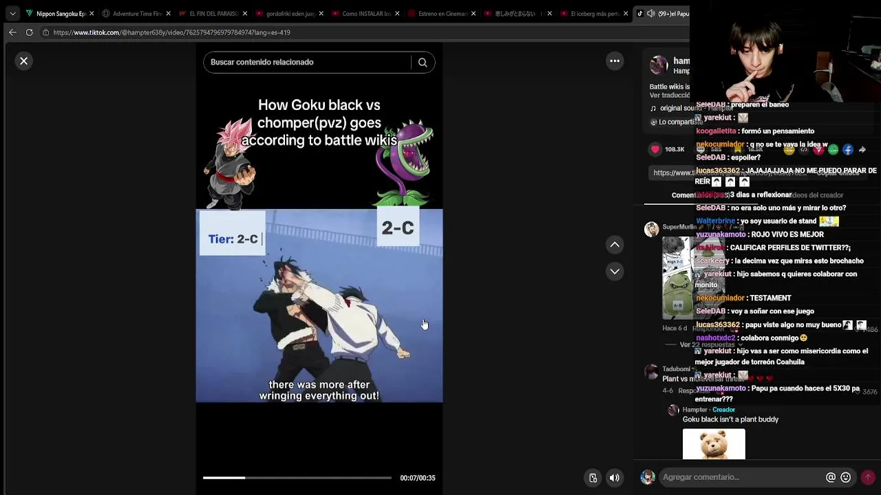The height and width of the screenshot is (495, 881).
Task: Share the video to Facebook
Action: (848, 149)
